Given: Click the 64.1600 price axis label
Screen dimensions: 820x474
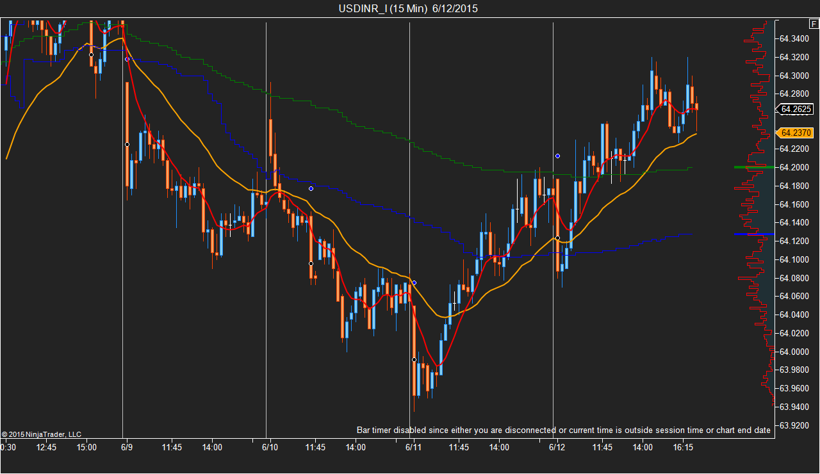Looking at the screenshot, I should click(x=794, y=204).
